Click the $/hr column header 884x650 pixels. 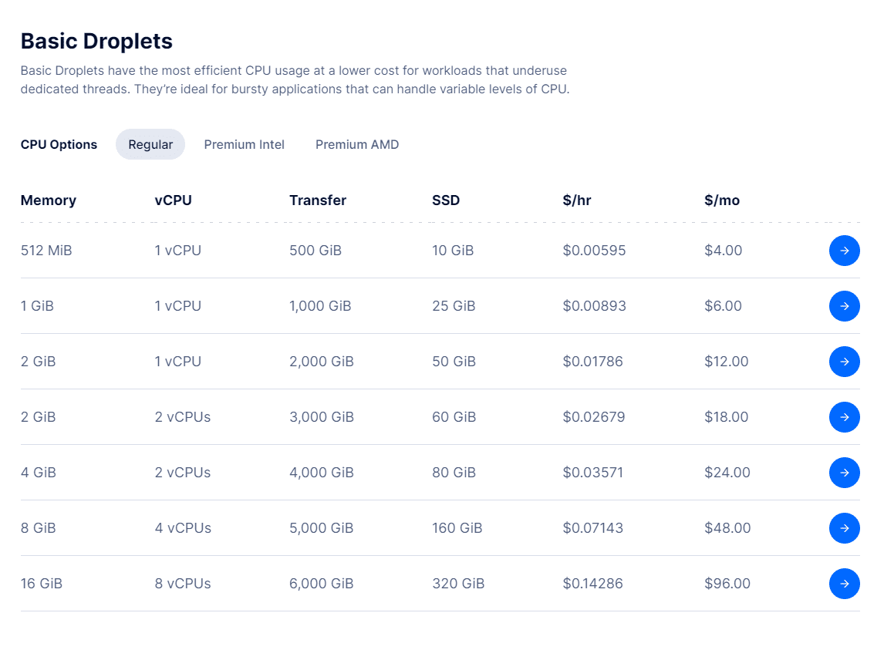click(x=577, y=200)
